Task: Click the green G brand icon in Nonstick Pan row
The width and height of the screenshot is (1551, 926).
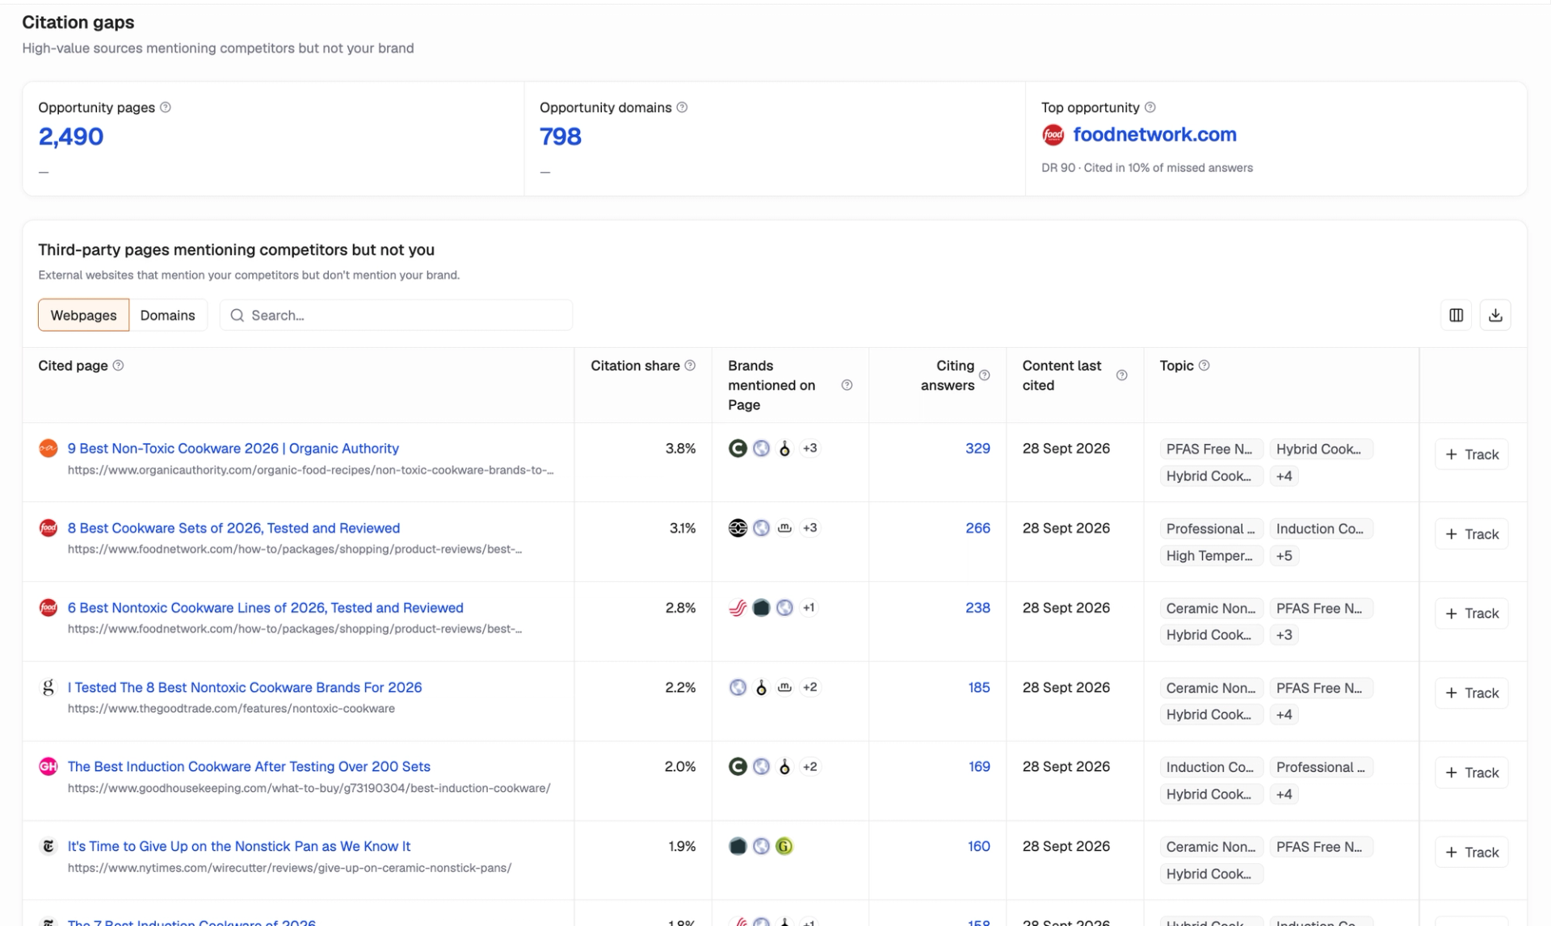Action: 784,846
